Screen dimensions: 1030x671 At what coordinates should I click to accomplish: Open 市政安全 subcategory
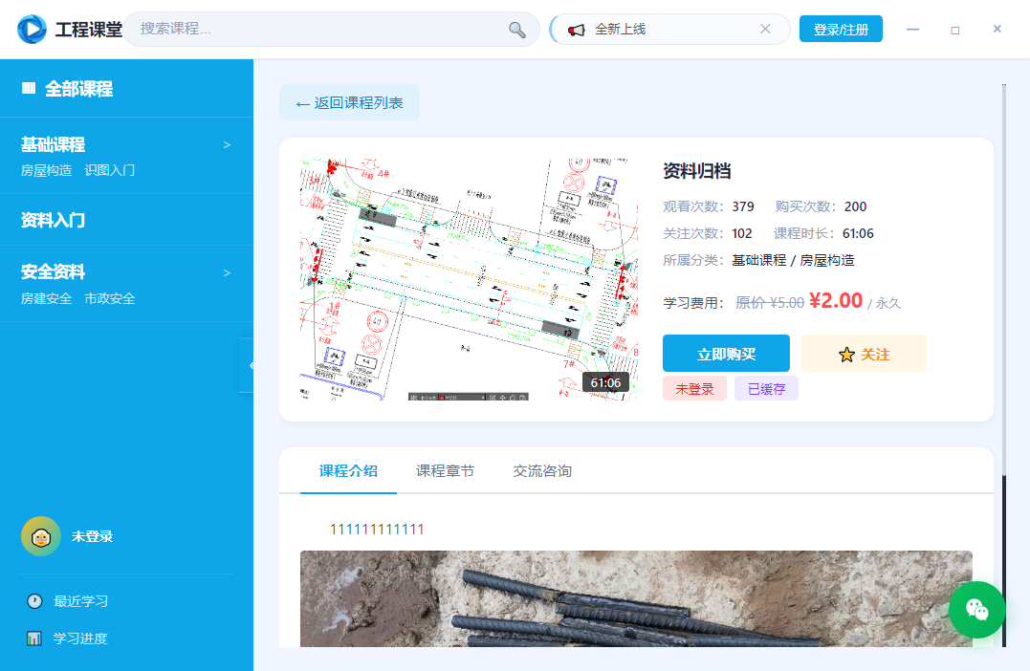[x=110, y=298]
